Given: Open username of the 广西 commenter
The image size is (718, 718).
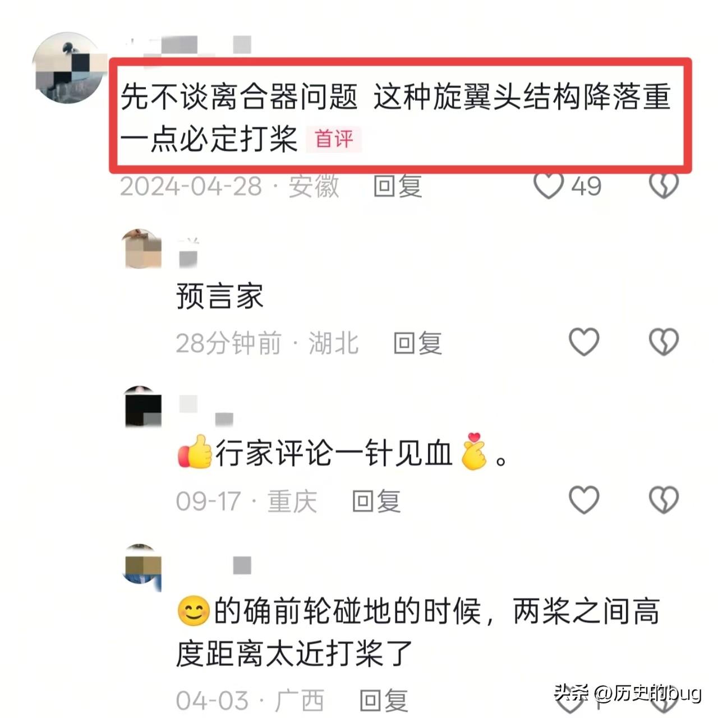Looking at the screenshot, I should 242,565.
